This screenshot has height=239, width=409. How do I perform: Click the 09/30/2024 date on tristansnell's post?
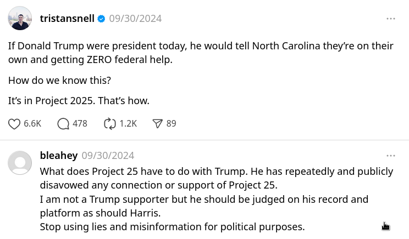coord(135,19)
